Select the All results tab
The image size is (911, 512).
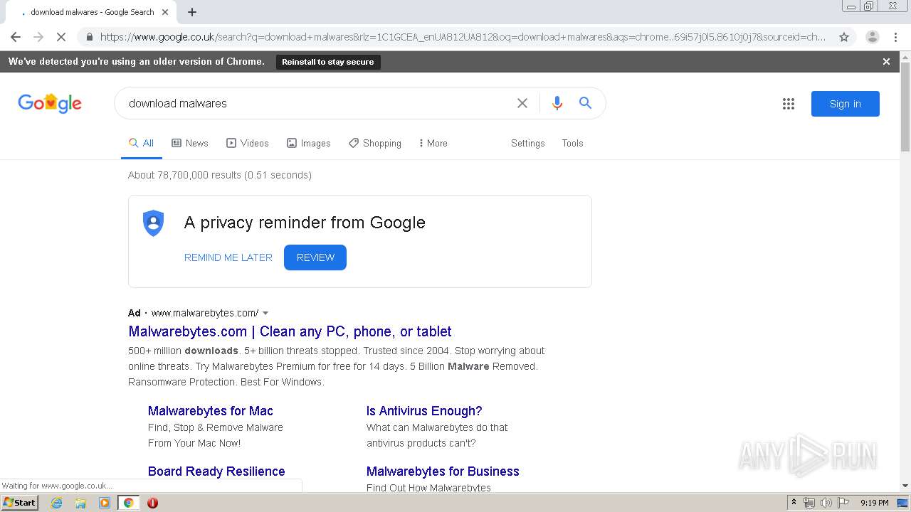[x=142, y=143]
